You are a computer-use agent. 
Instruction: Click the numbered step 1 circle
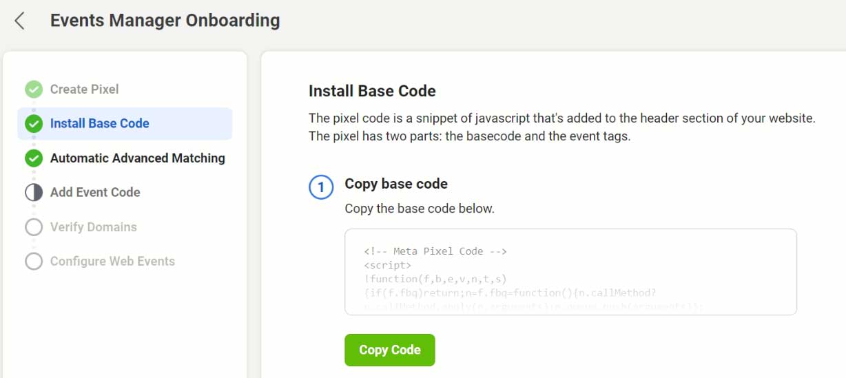pos(321,187)
